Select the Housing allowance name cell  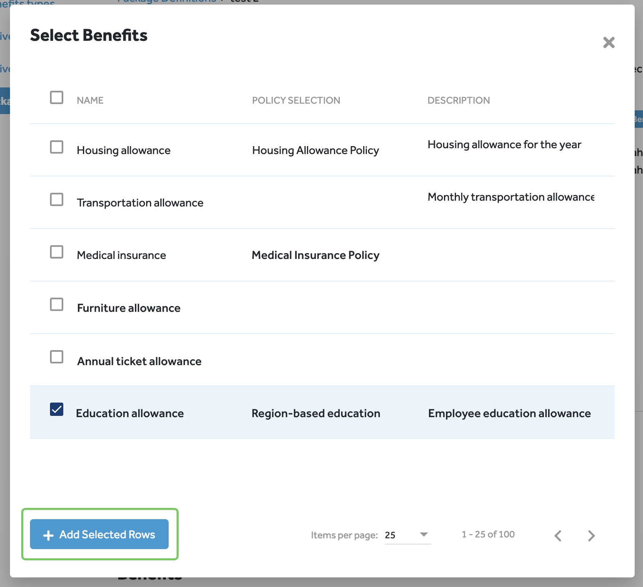tap(124, 150)
